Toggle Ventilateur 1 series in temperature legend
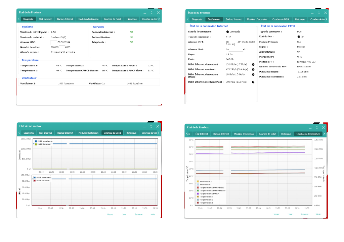Image resolution: width=344 pixels, height=242 pixels. [x=204, y=184]
